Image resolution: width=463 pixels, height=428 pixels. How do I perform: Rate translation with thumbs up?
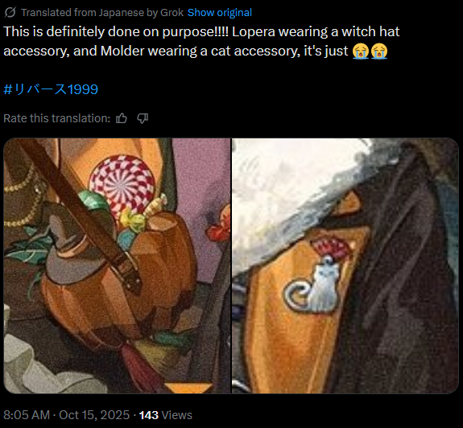click(122, 118)
